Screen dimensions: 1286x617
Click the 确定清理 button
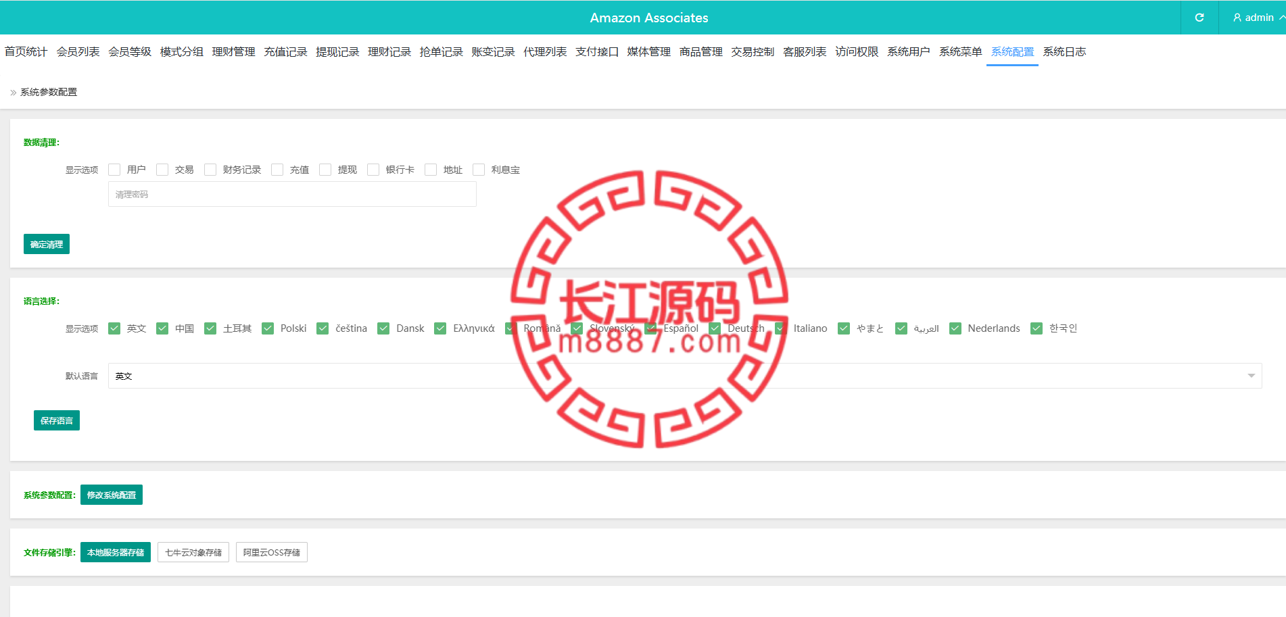[47, 244]
